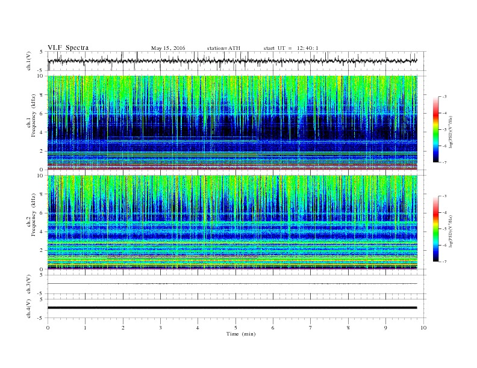Click the ch.1 waveform trace panel

[x=237, y=61]
